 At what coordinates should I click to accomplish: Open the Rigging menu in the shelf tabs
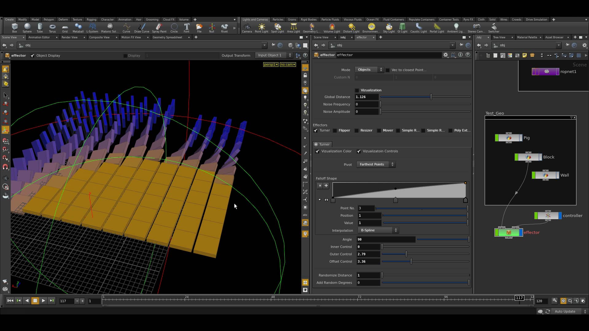click(x=91, y=19)
